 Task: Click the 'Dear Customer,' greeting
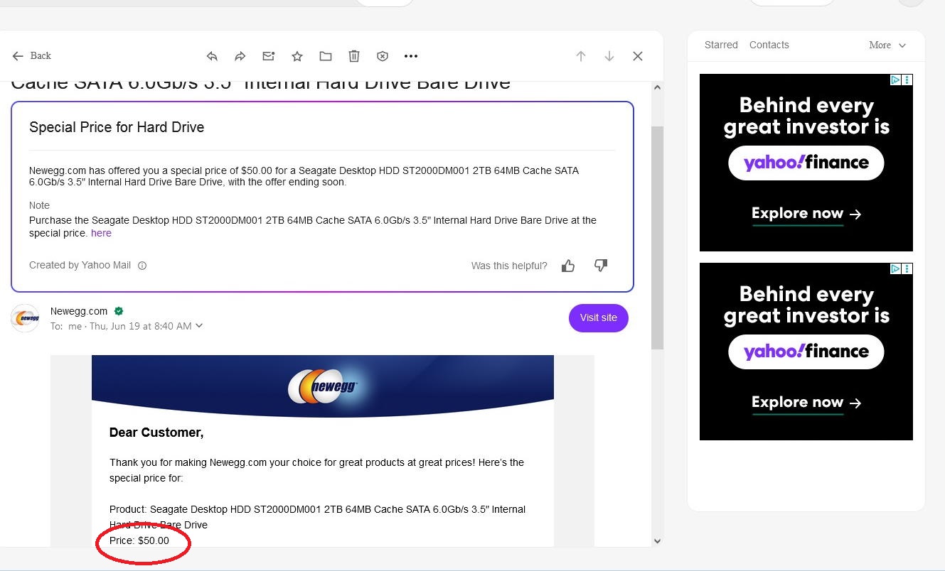pyautogui.click(x=156, y=433)
